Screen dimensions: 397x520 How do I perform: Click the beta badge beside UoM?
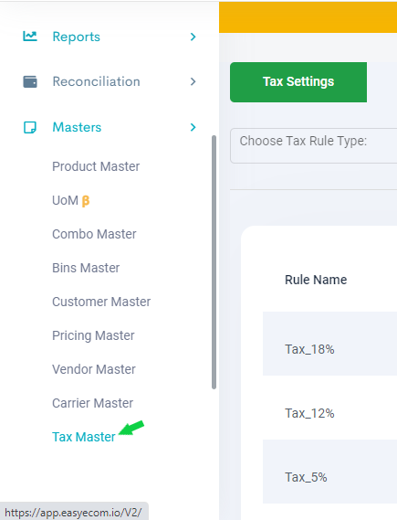click(x=86, y=201)
